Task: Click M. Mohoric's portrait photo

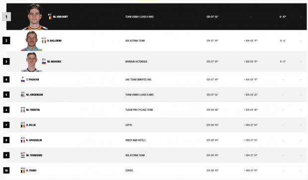Action: click(31, 62)
